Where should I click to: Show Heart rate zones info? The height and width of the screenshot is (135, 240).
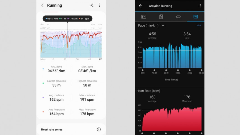click(x=99, y=129)
